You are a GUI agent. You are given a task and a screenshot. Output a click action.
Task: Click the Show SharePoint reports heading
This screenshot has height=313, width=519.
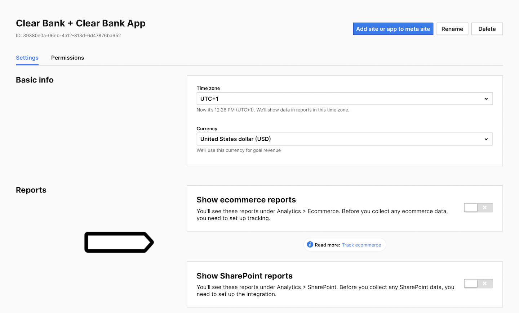point(244,276)
